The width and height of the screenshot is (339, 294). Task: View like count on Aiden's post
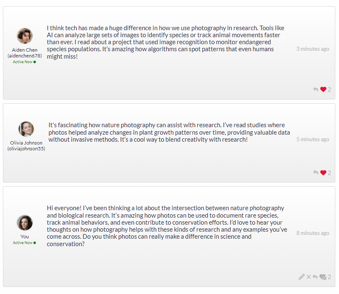coord(329,90)
